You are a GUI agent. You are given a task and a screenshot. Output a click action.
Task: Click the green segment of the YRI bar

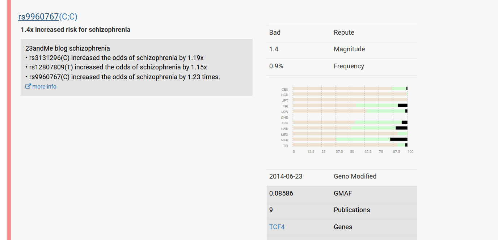point(377,106)
